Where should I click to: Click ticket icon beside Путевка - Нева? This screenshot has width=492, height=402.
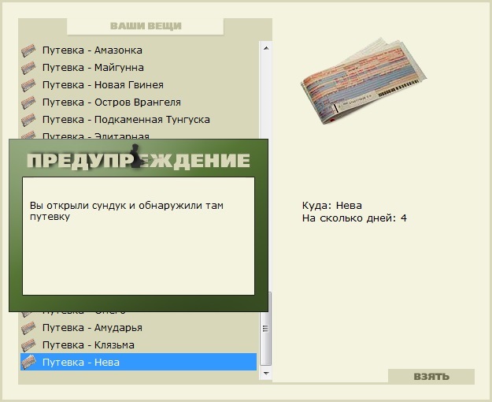tap(28, 362)
